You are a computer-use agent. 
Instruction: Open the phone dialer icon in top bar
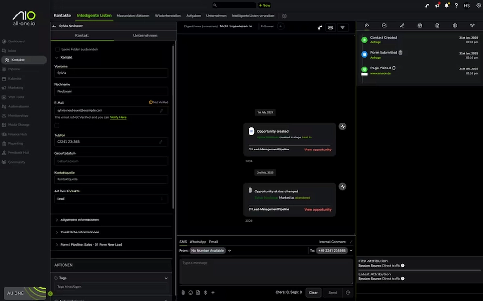427,5
